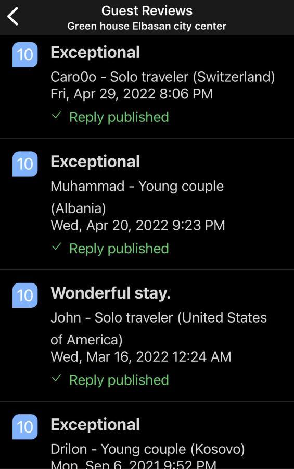The height and width of the screenshot is (469, 294).
Task: Tap the green checkmark under John's review
Action: 57,378
